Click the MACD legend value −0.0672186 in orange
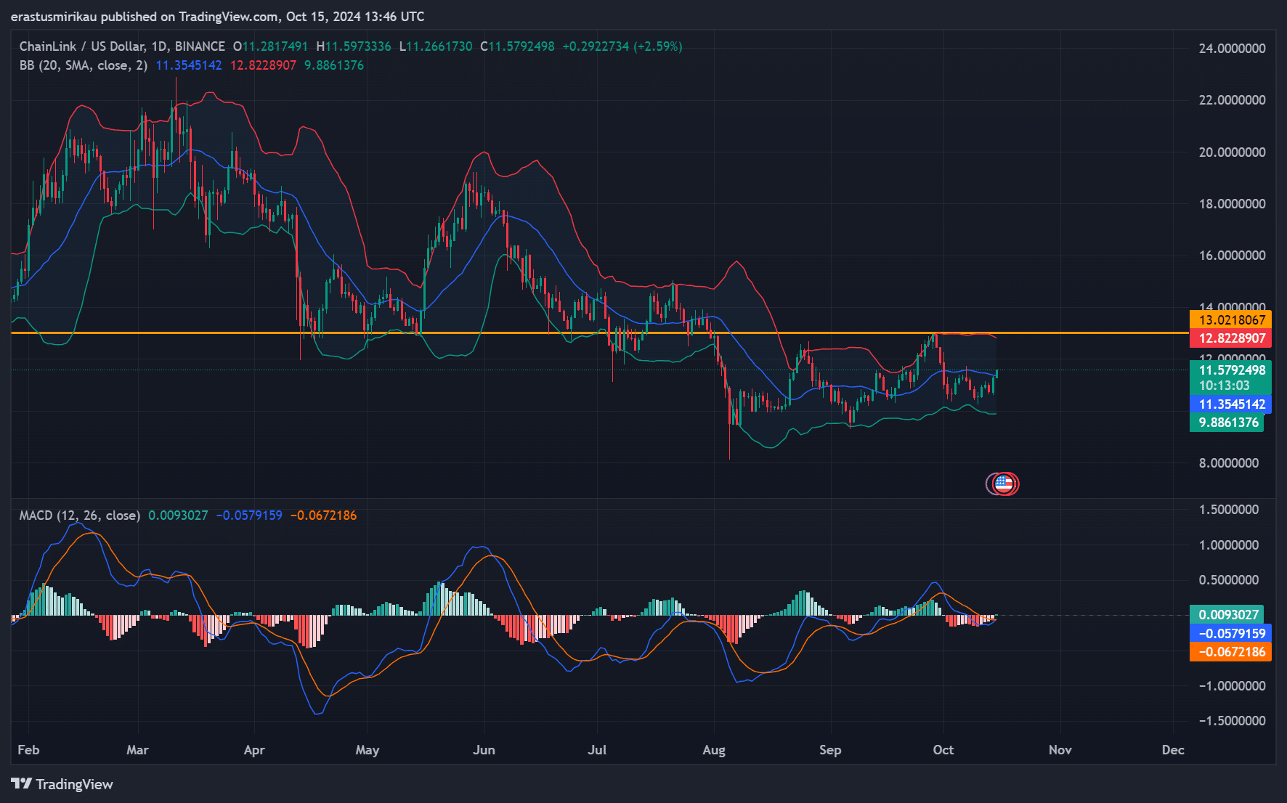The height and width of the screenshot is (803, 1287). pos(323,515)
